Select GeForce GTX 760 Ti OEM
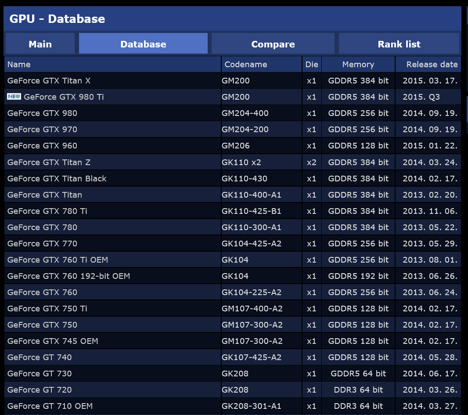 (x=58, y=260)
